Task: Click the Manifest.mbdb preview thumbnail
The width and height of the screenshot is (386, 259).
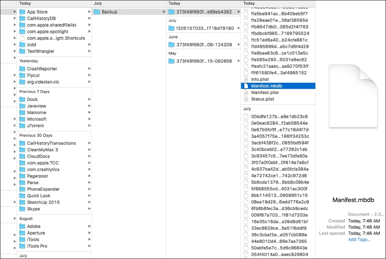Action: [352, 95]
